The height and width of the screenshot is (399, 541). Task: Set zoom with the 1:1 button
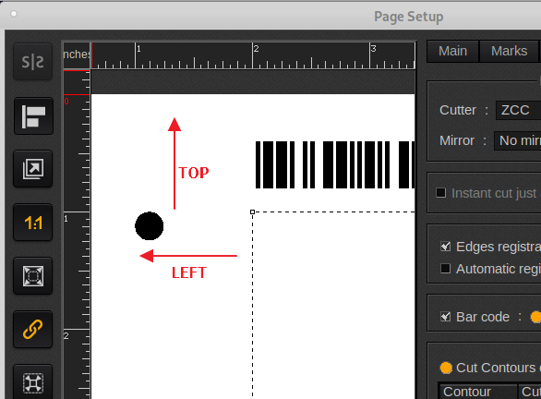click(x=33, y=223)
